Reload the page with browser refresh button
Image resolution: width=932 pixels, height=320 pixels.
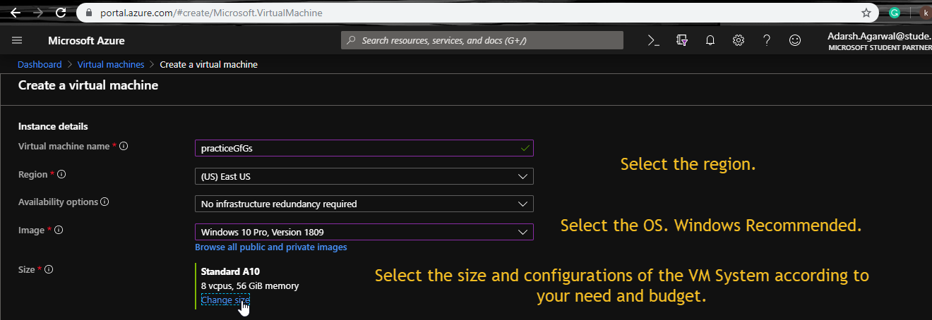click(60, 13)
